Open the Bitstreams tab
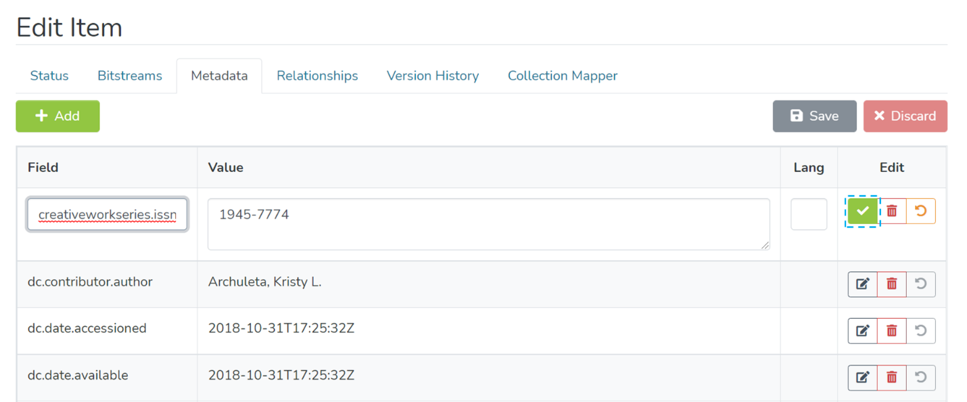This screenshot has height=402, width=967. pyautogui.click(x=130, y=76)
